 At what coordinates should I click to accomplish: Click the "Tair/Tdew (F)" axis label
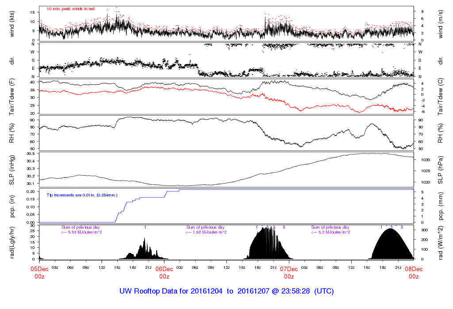coord(12,97)
